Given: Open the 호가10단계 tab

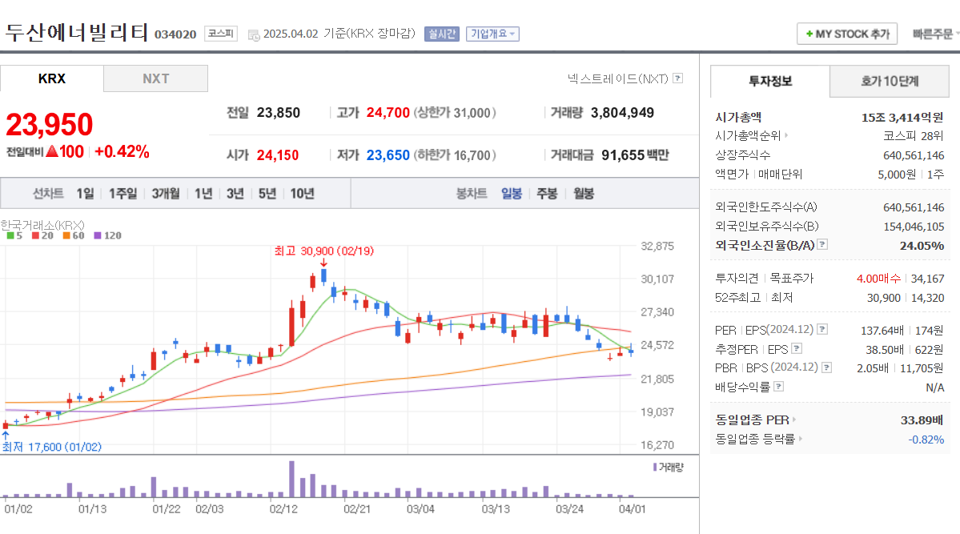Looking at the screenshot, I should click(890, 81).
